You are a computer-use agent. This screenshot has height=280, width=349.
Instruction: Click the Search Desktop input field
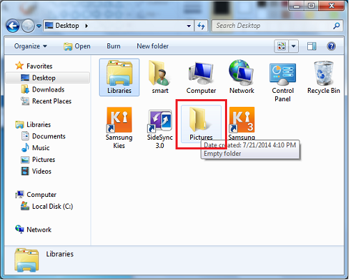point(274,26)
